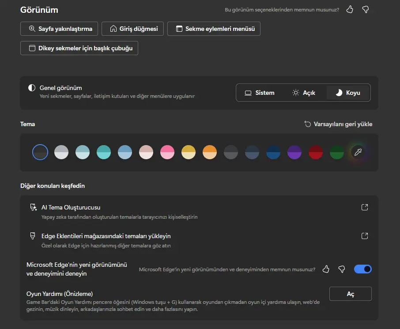Screen dimensions: 400x329
Task: Open AI Tema Oluşturucusu external link icon
Action: 365,207
